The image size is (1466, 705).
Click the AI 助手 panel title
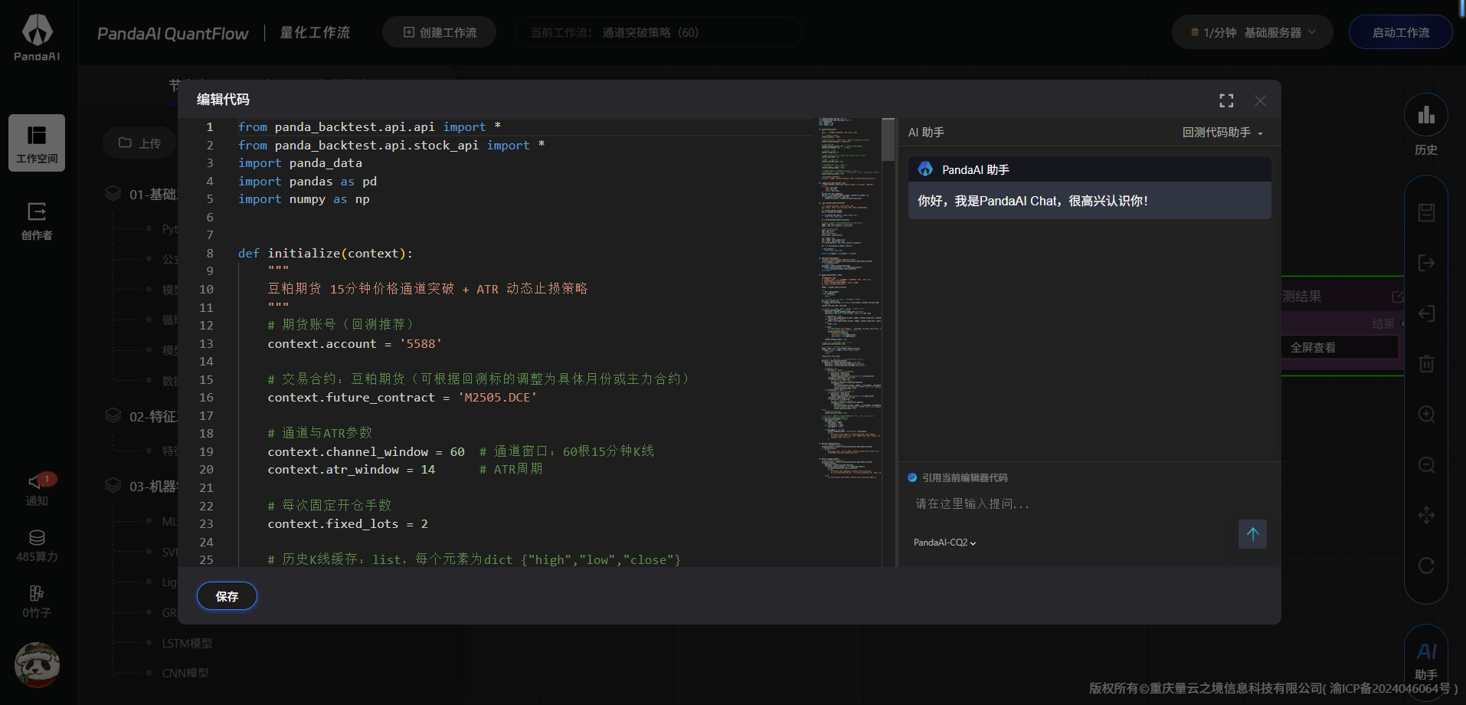point(926,133)
